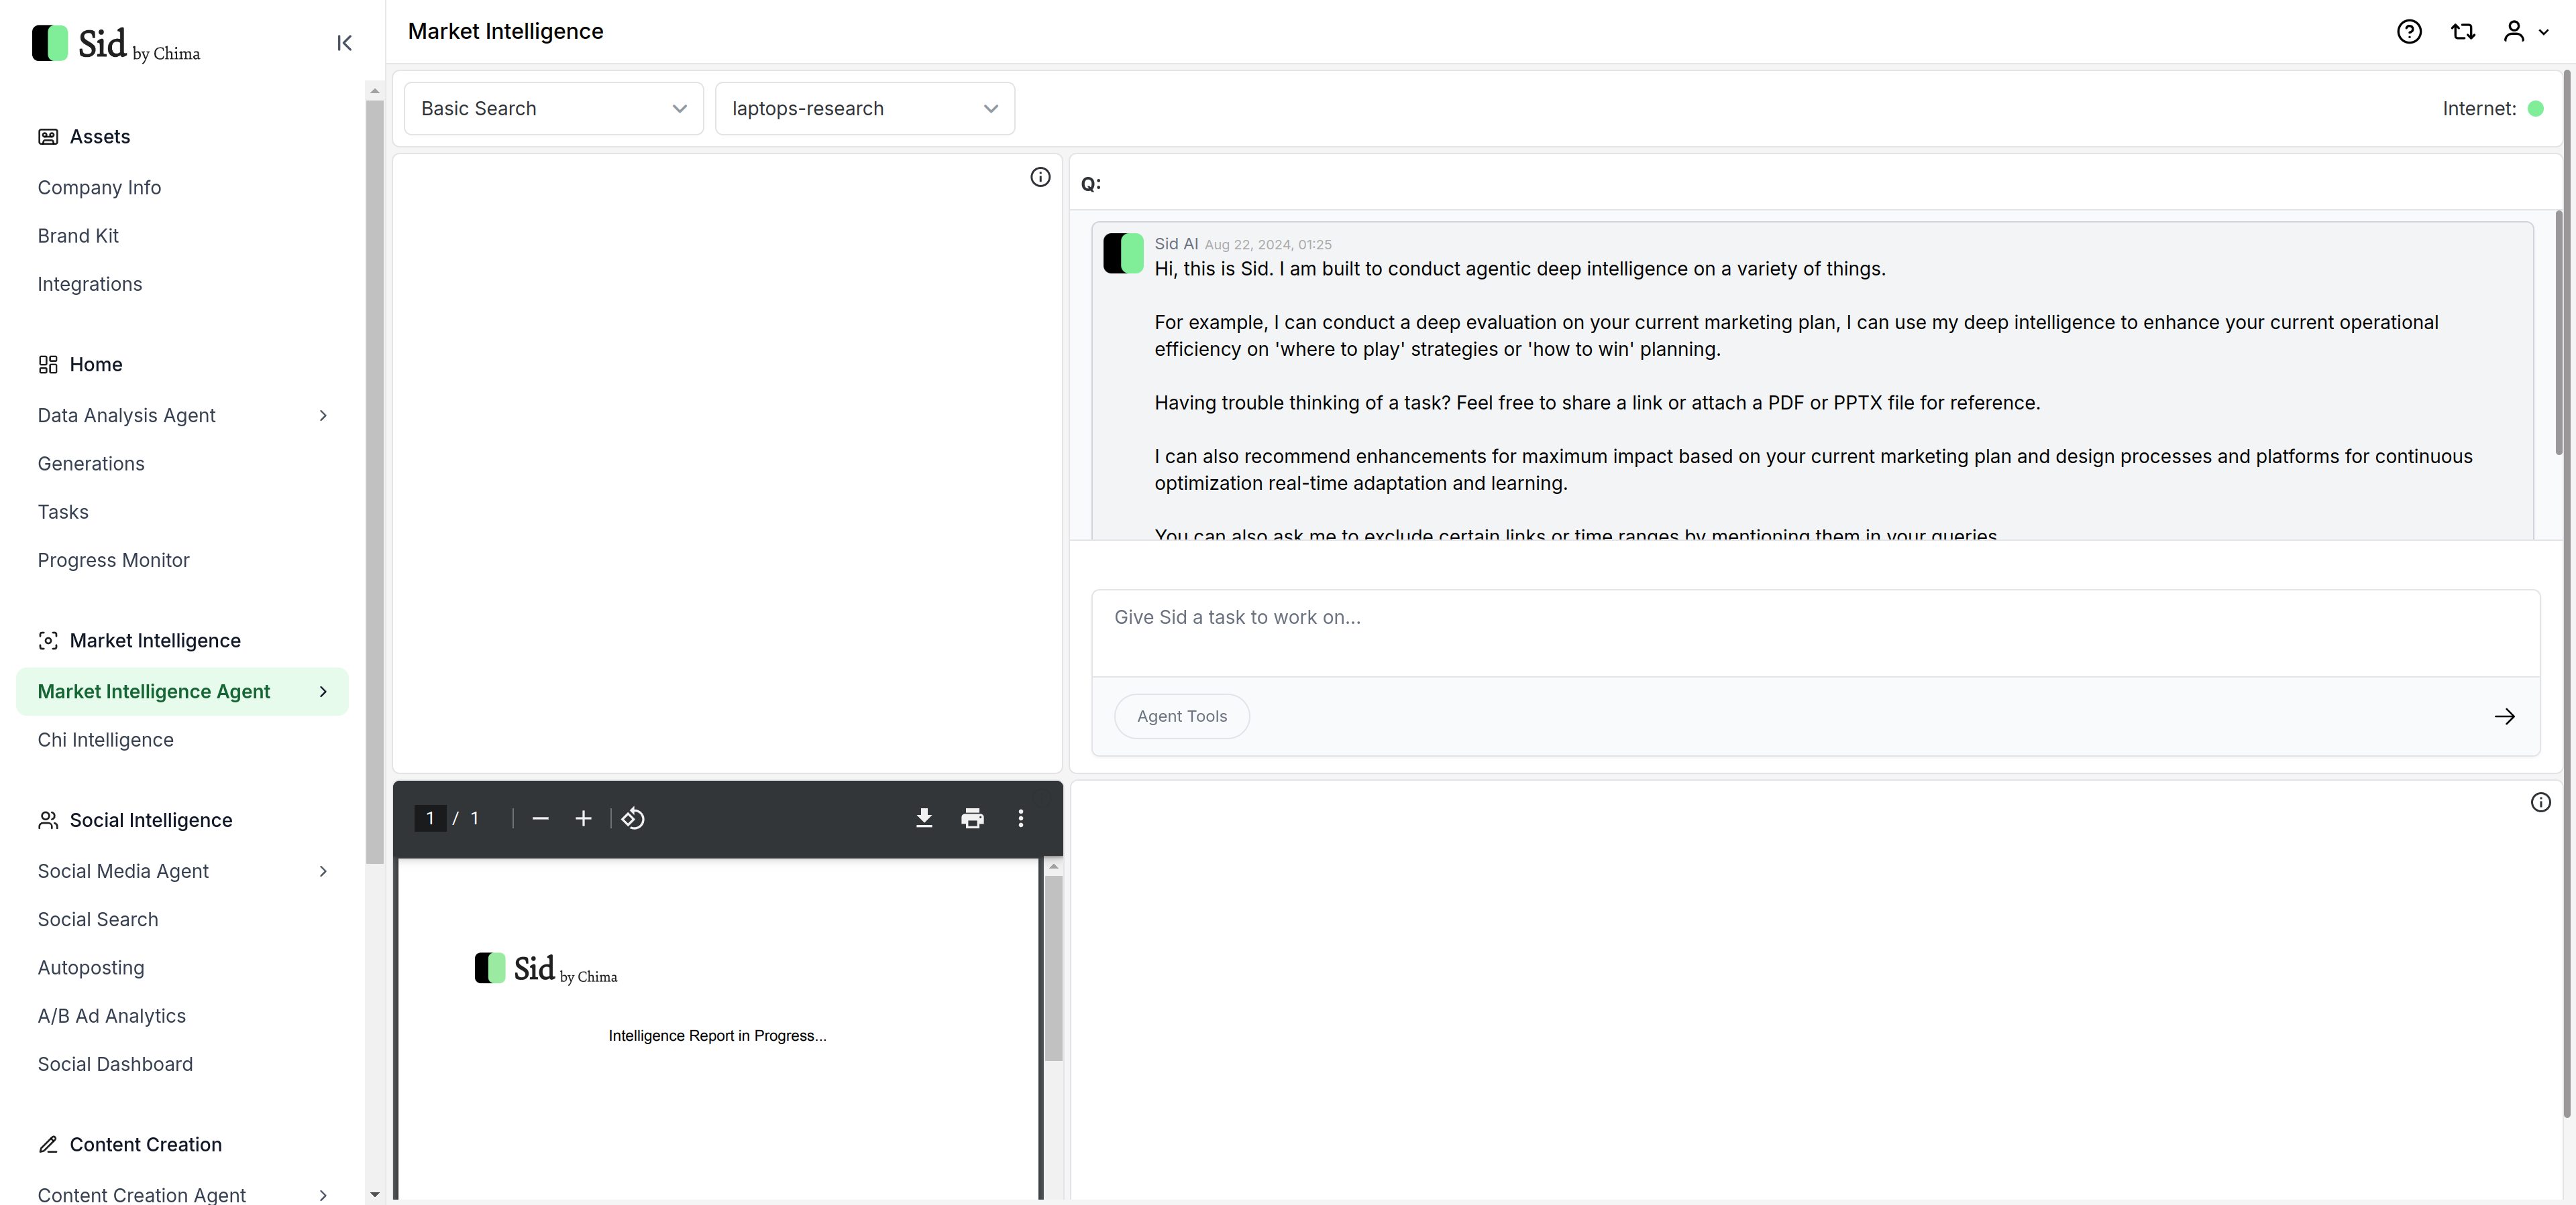Click the PDF viewer vertical scrollbar
Screen dimensions: 2576x1205
[1053, 967]
